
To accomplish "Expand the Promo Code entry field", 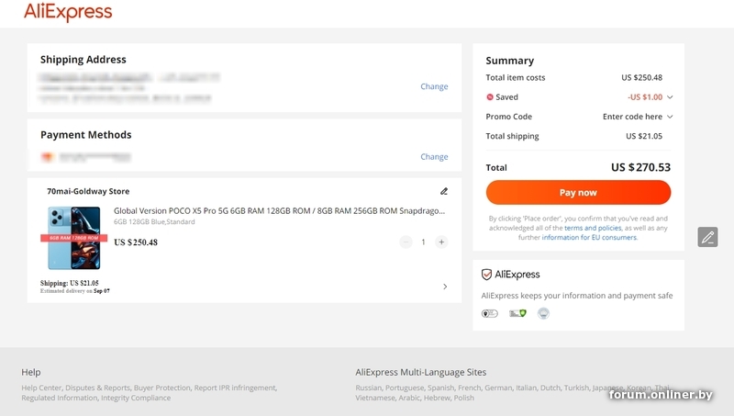I will 670,117.
